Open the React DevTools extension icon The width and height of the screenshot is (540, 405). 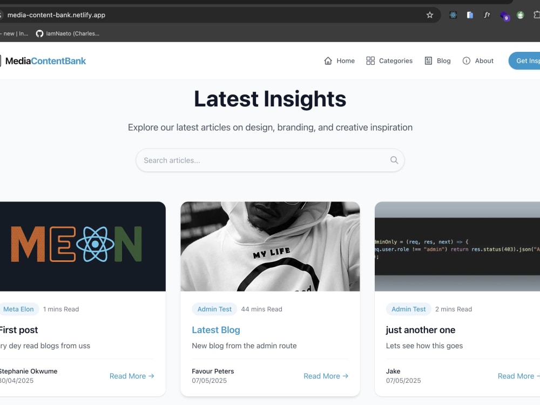click(x=453, y=15)
